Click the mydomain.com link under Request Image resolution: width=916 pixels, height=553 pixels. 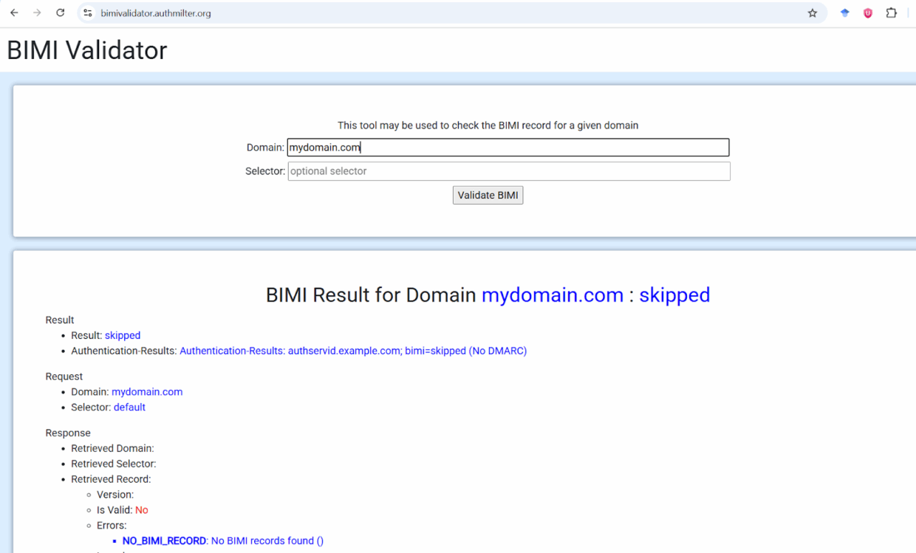tap(147, 391)
